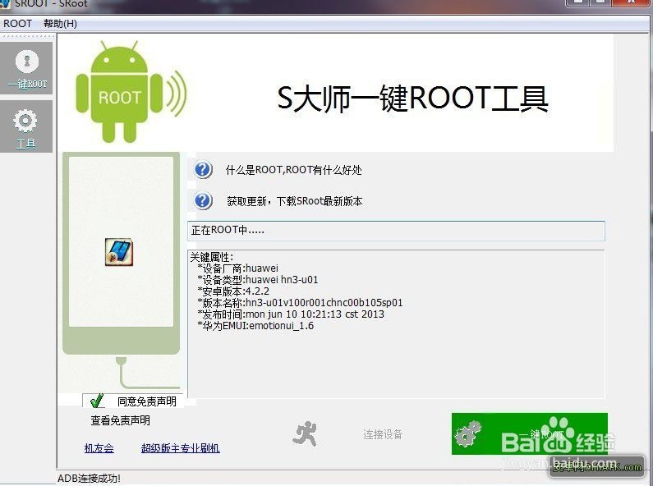Click the 连接设备 button

point(383,434)
